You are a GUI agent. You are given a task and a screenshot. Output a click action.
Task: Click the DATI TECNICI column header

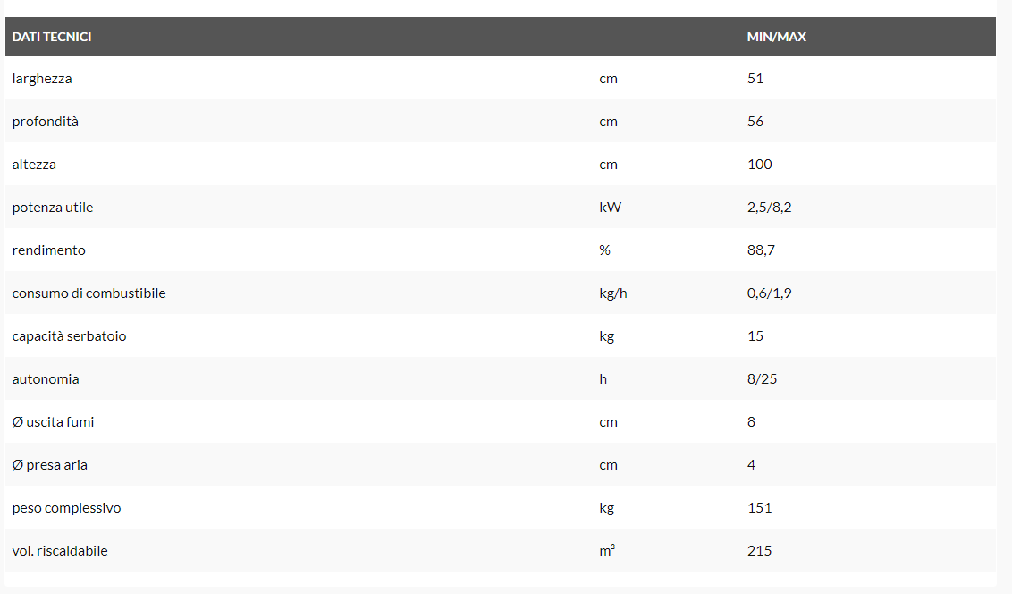tap(52, 37)
